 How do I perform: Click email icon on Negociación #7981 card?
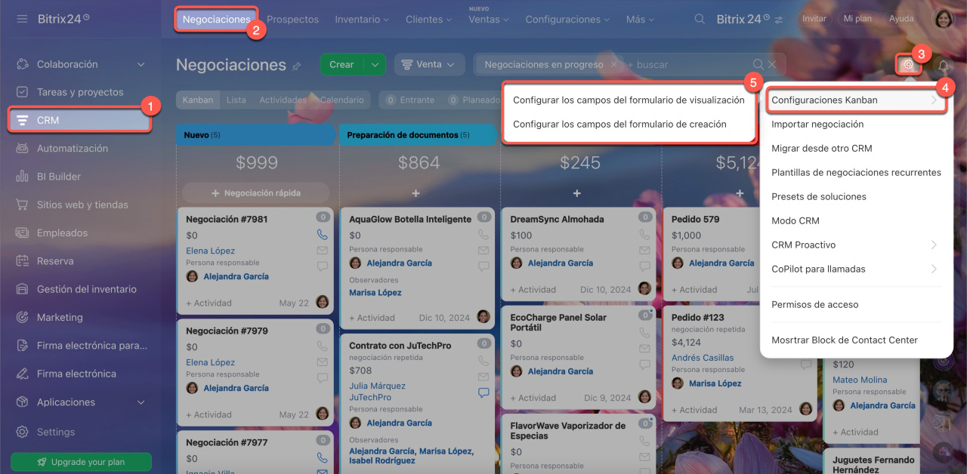pyautogui.click(x=323, y=250)
